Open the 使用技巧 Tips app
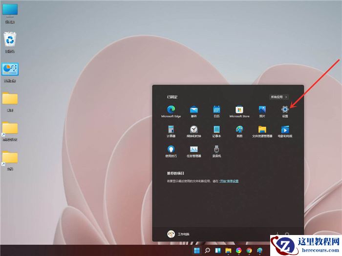The image size is (342, 256). pos(171,151)
